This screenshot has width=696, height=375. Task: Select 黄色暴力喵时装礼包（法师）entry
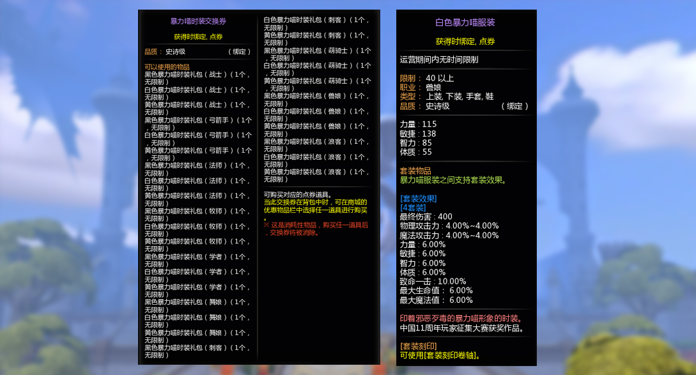coord(197,195)
